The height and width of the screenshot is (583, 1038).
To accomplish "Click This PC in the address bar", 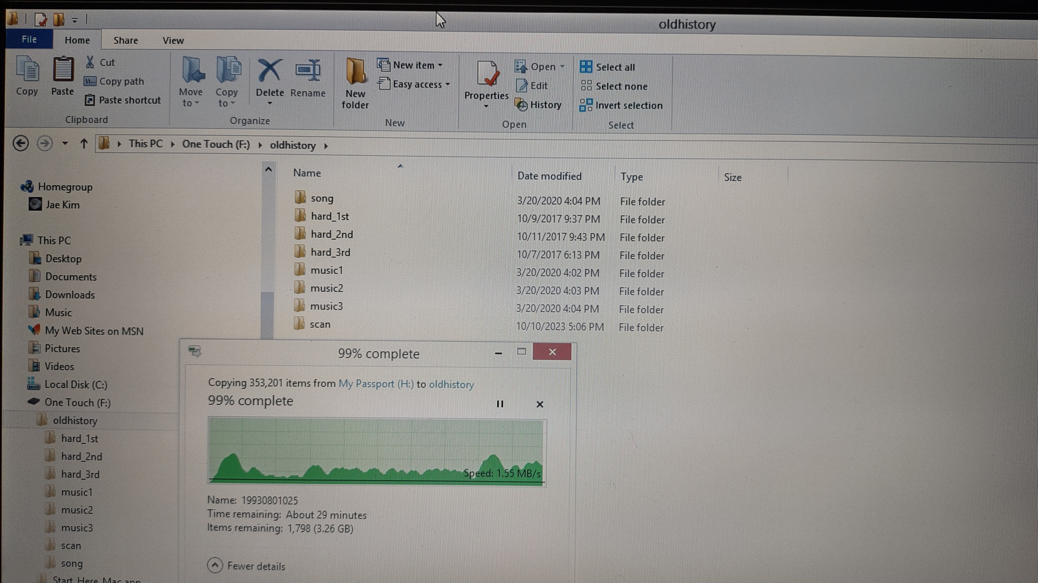I will pyautogui.click(x=146, y=144).
